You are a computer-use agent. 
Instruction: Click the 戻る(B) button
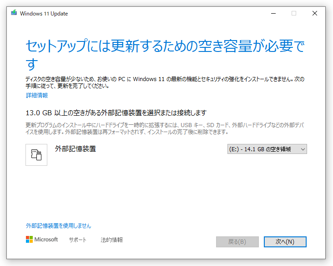pyautogui.click(x=237, y=242)
